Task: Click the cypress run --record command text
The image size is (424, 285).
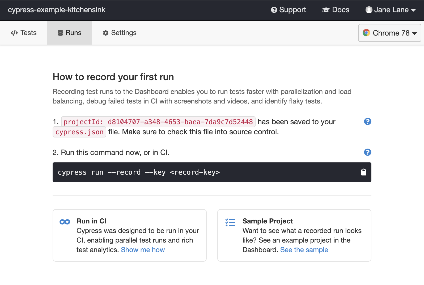Action: [x=139, y=172]
